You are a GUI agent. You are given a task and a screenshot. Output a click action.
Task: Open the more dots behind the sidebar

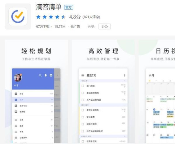point(58,75)
